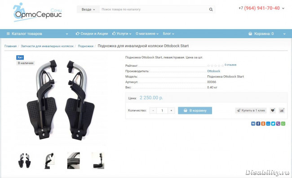Increase quantity with plus button
292x178 pixels.
[x=171, y=110]
